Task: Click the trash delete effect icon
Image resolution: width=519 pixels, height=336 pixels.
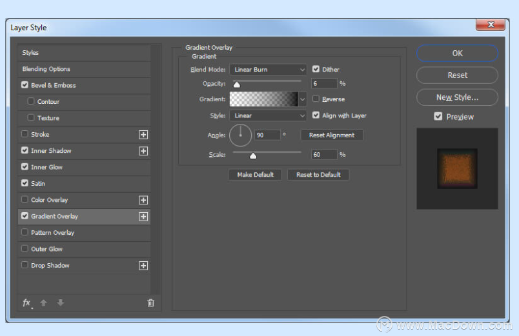Action: click(x=150, y=302)
